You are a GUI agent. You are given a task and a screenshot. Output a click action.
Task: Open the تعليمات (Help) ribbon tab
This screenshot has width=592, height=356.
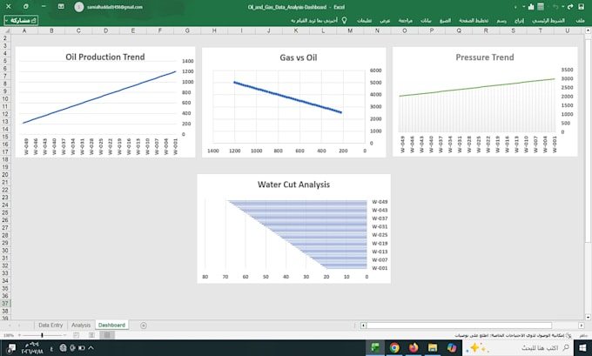tap(364, 20)
